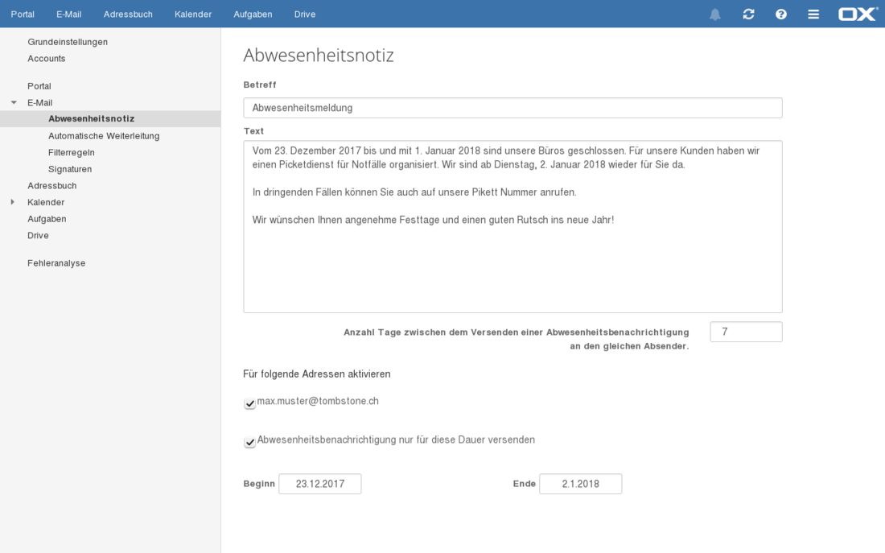Click the Betreff subject input field
The image size is (885, 553).
tap(512, 108)
